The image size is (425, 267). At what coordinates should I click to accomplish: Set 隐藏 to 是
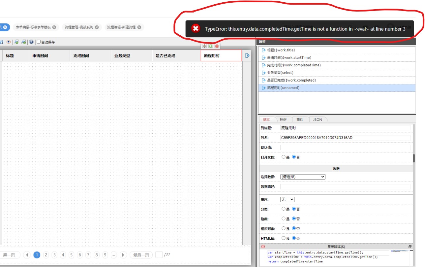pyautogui.click(x=284, y=219)
